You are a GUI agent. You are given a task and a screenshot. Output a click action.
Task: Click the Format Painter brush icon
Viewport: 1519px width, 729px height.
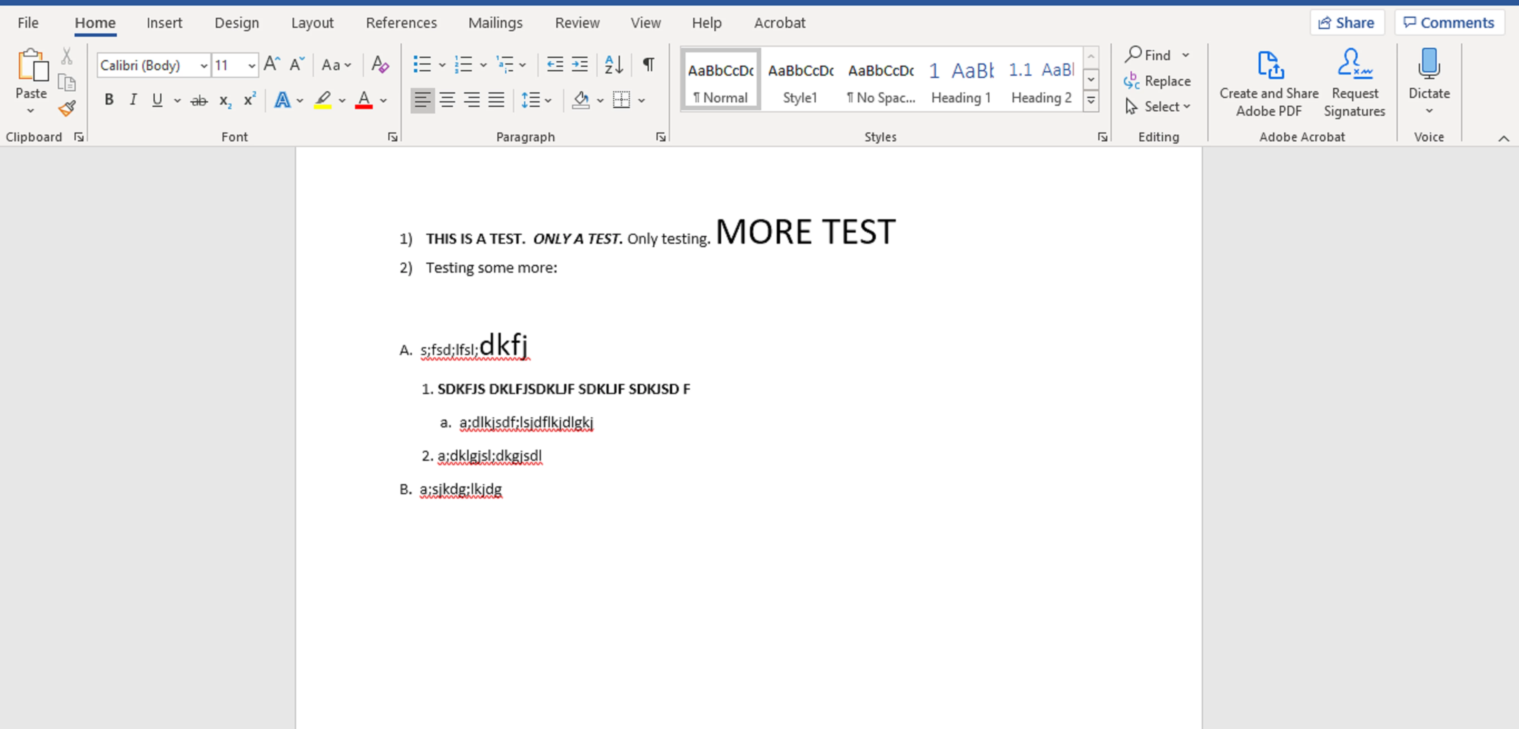67,108
